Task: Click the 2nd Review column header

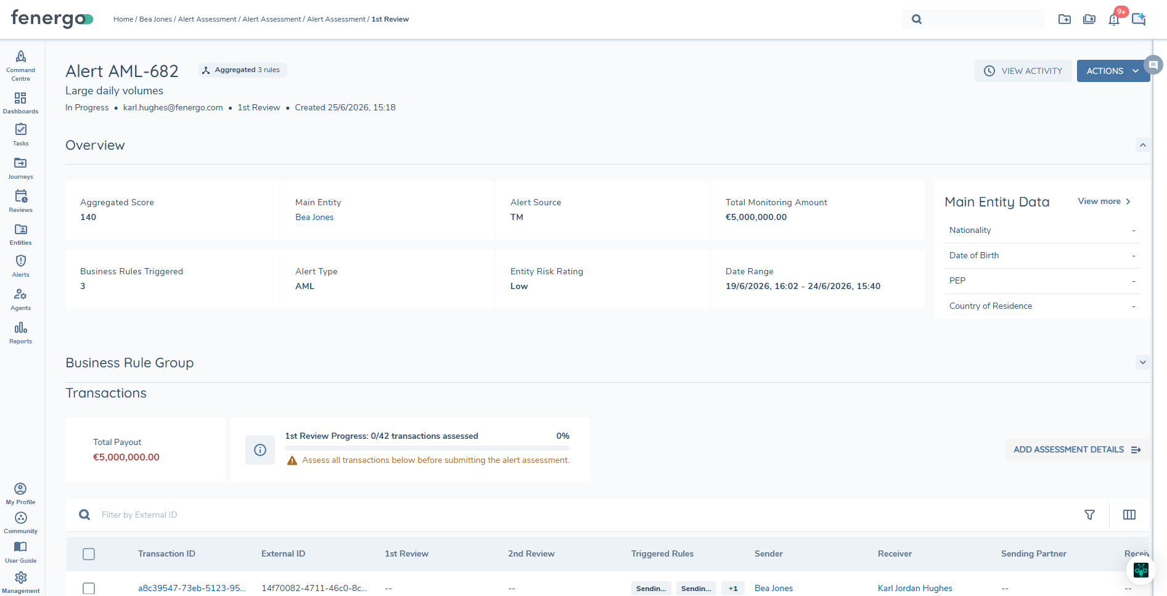Action: click(x=531, y=553)
